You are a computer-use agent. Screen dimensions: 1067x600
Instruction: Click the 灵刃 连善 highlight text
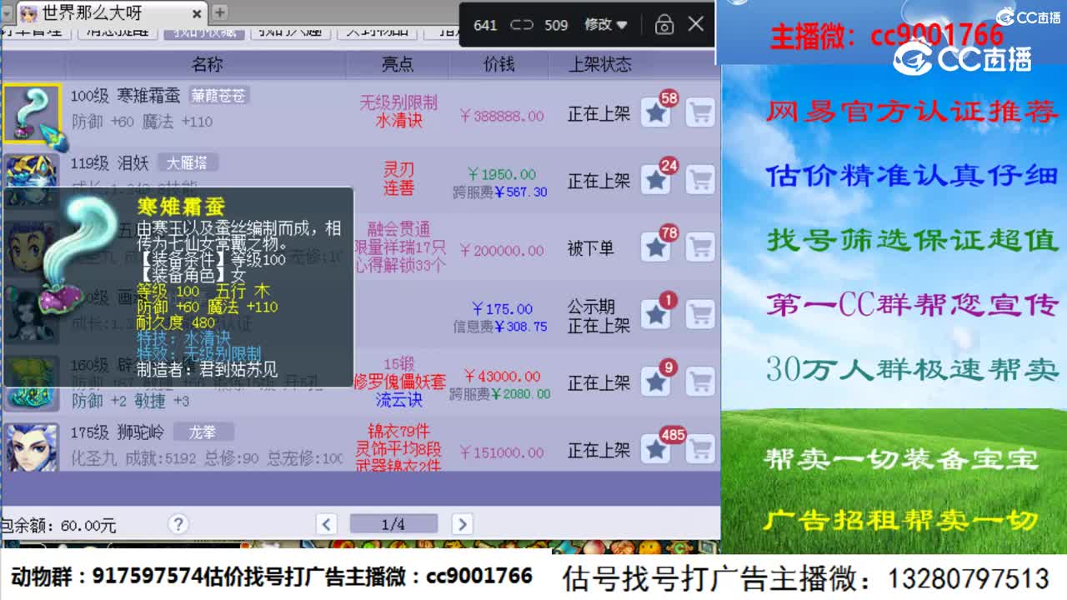click(x=398, y=179)
